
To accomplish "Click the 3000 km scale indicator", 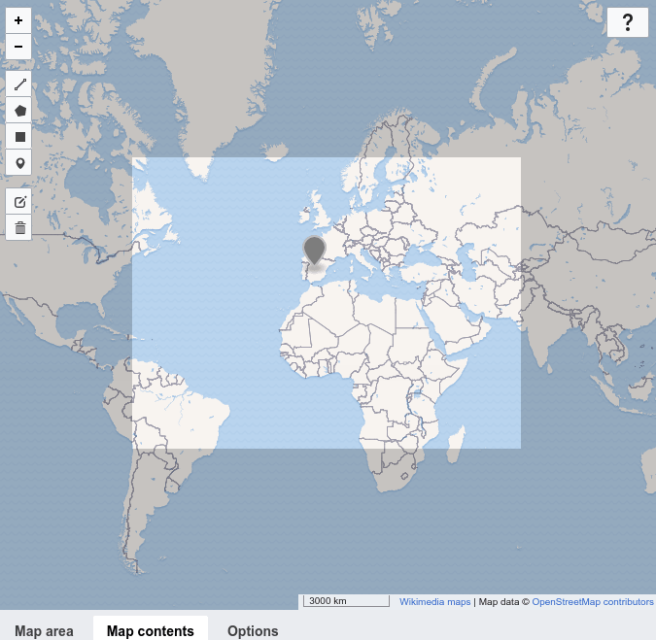I will 346,601.
